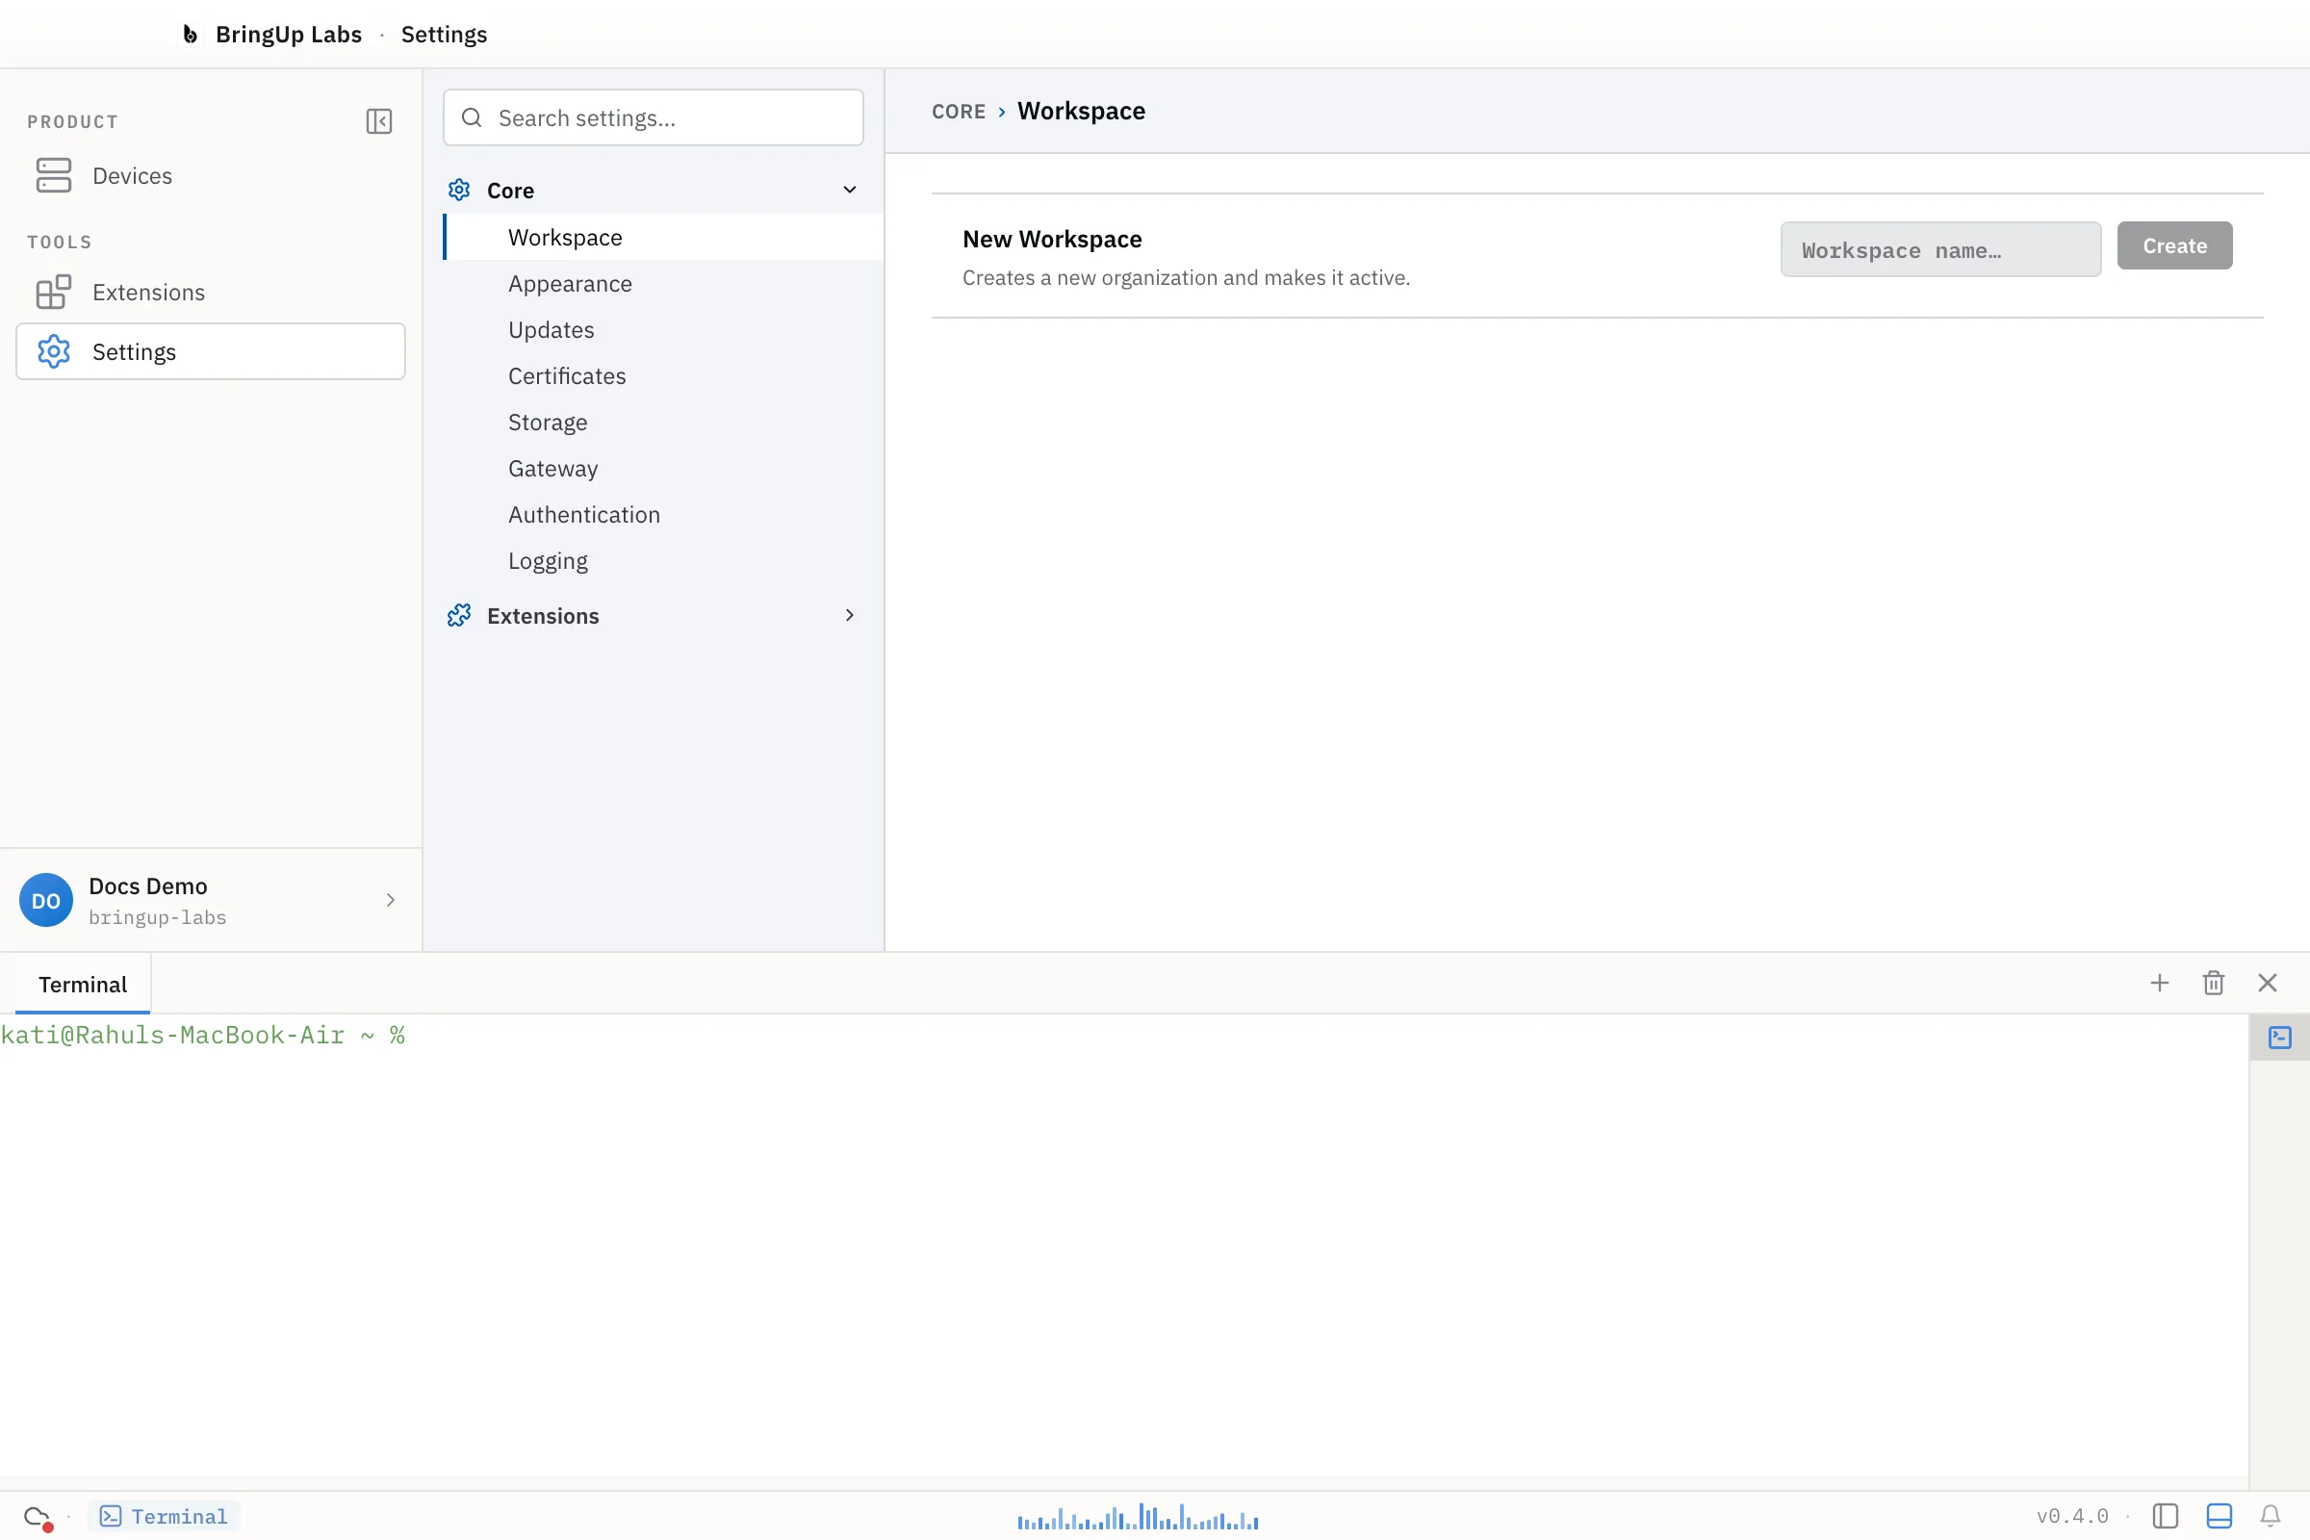2310x1540 pixels.
Task: Focus the Workspace name input field
Action: point(1939,249)
